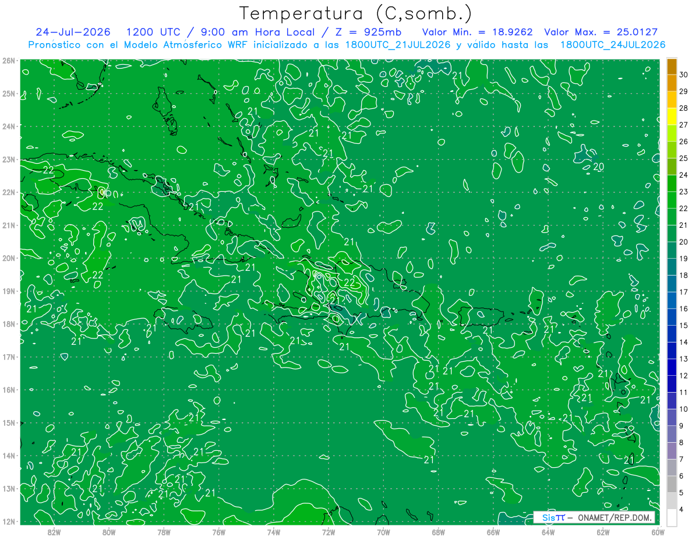Click the "82W" longitude axis label

[x=54, y=532]
